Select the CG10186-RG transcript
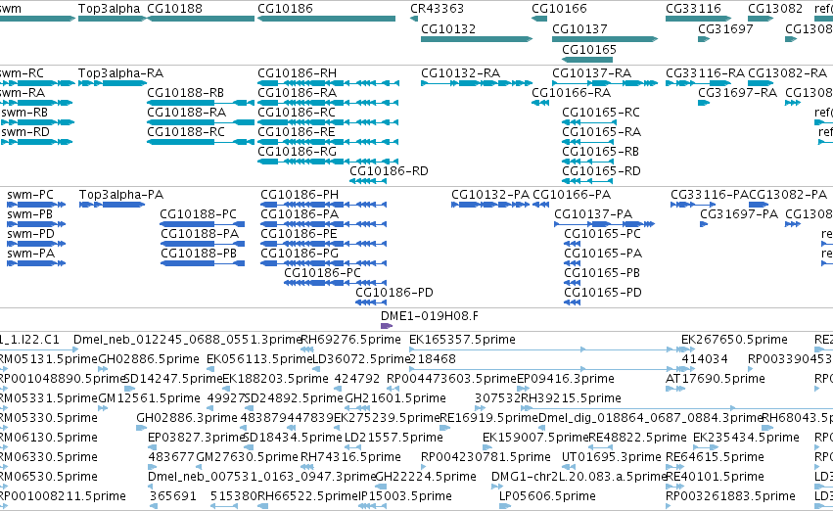Image resolution: width=833 pixels, height=511 pixels. pos(328,162)
